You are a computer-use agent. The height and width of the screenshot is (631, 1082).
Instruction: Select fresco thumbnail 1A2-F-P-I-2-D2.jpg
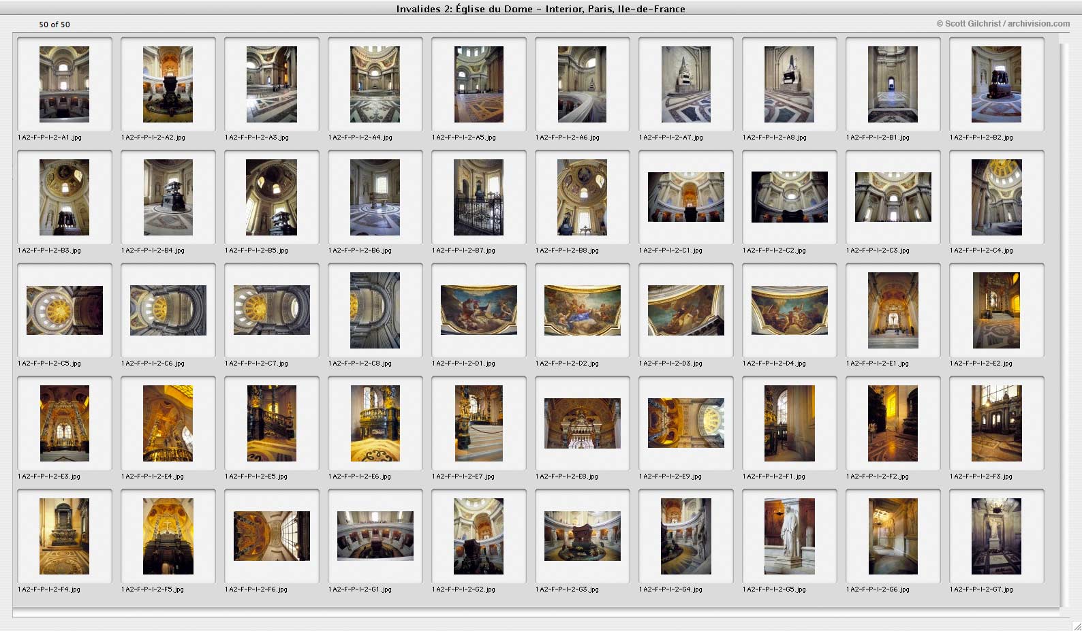(x=583, y=310)
